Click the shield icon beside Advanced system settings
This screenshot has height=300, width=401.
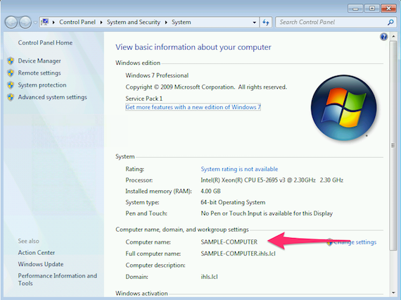tap(11, 97)
